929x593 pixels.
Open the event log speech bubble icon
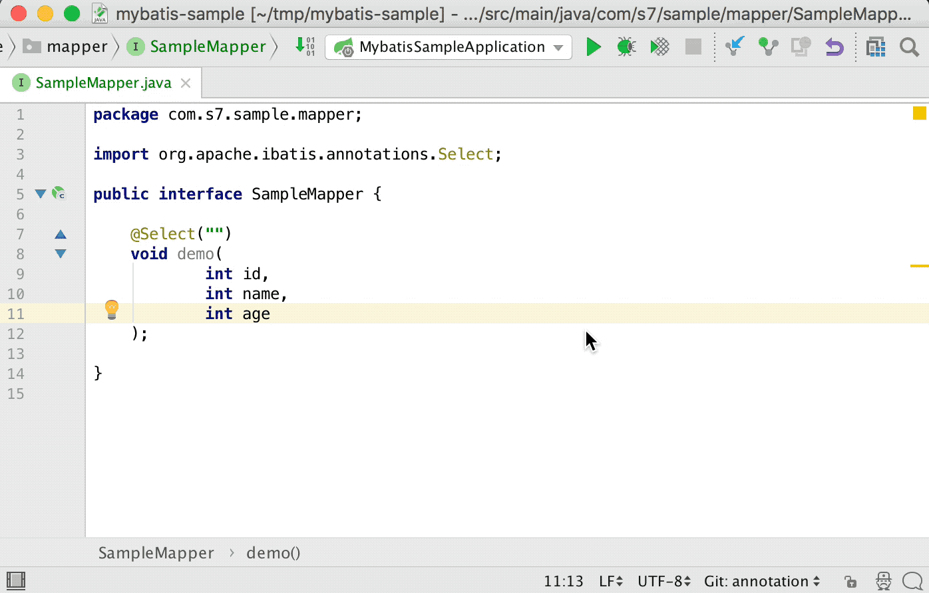coord(912,581)
